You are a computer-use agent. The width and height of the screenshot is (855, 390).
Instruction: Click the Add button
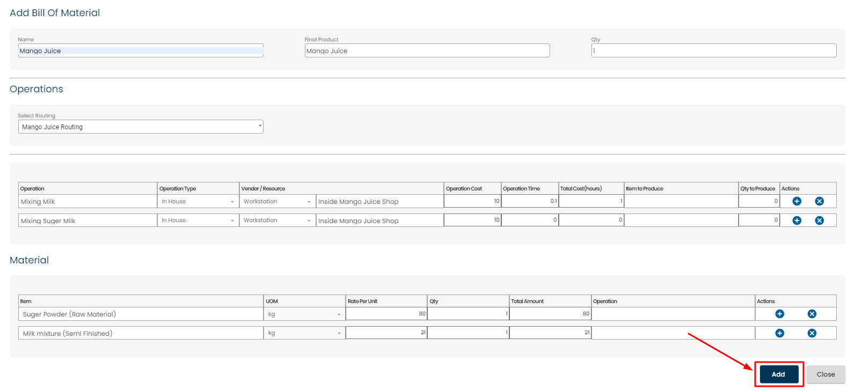tap(779, 374)
